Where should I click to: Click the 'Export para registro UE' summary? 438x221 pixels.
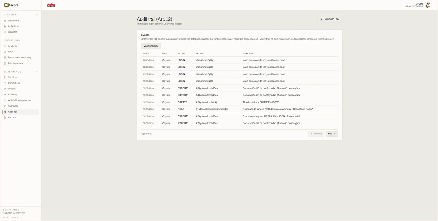click(271, 116)
